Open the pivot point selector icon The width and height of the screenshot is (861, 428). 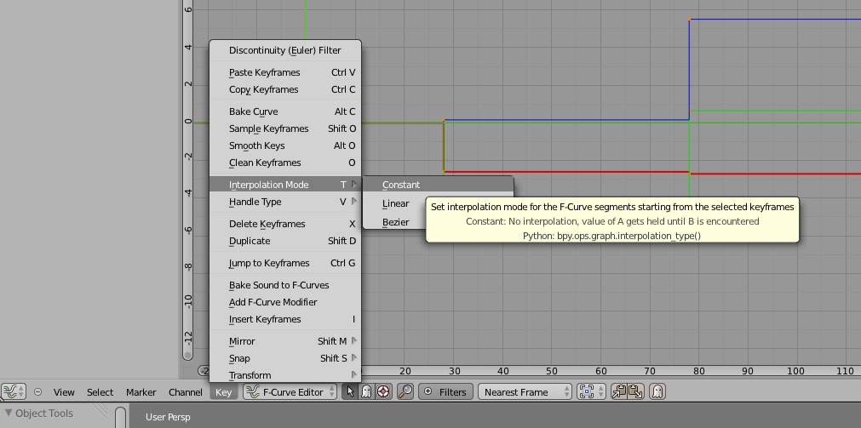[x=591, y=391]
